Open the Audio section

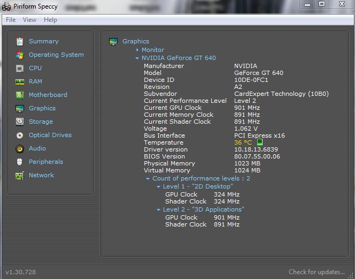coord(37,148)
